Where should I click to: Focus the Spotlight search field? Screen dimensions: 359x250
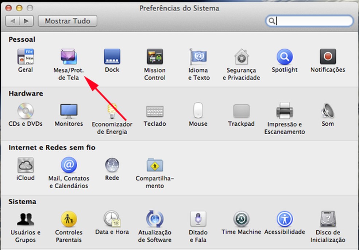click(x=309, y=21)
